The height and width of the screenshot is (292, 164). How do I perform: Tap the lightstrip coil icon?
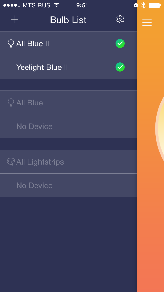pyautogui.click(x=11, y=162)
